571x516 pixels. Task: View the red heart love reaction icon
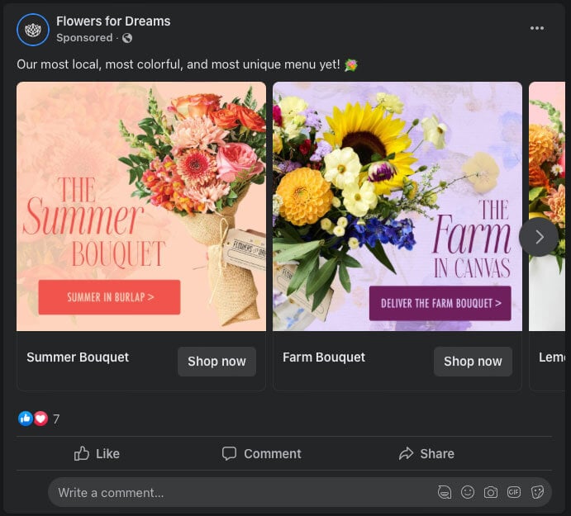coord(40,419)
